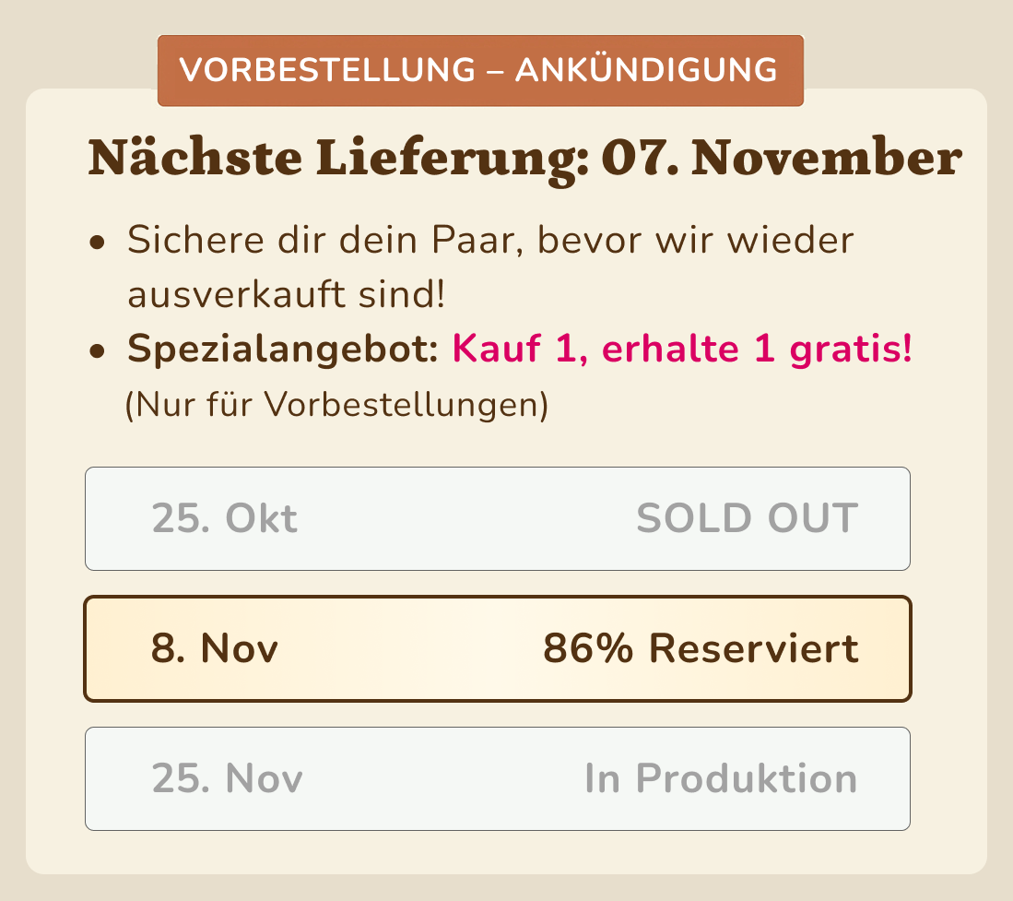This screenshot has height=901, width=1013.
Task: Click 'Sichere dir dein Paar' bullet text
Action: tap(490, 242)
